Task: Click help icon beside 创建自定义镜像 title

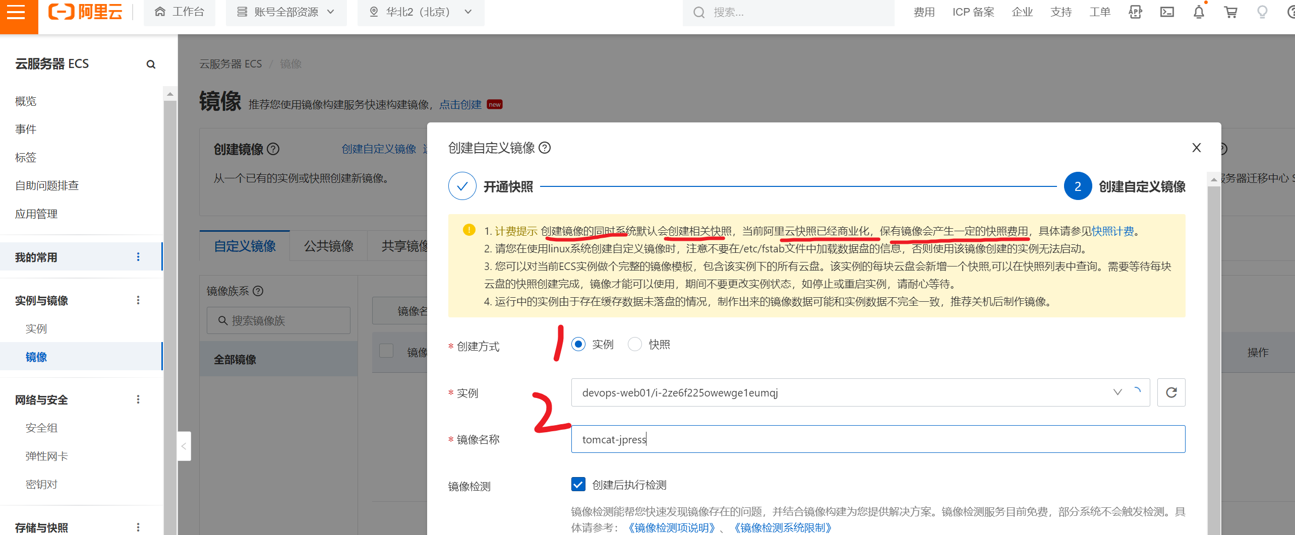Action: (x=545, y=148)
